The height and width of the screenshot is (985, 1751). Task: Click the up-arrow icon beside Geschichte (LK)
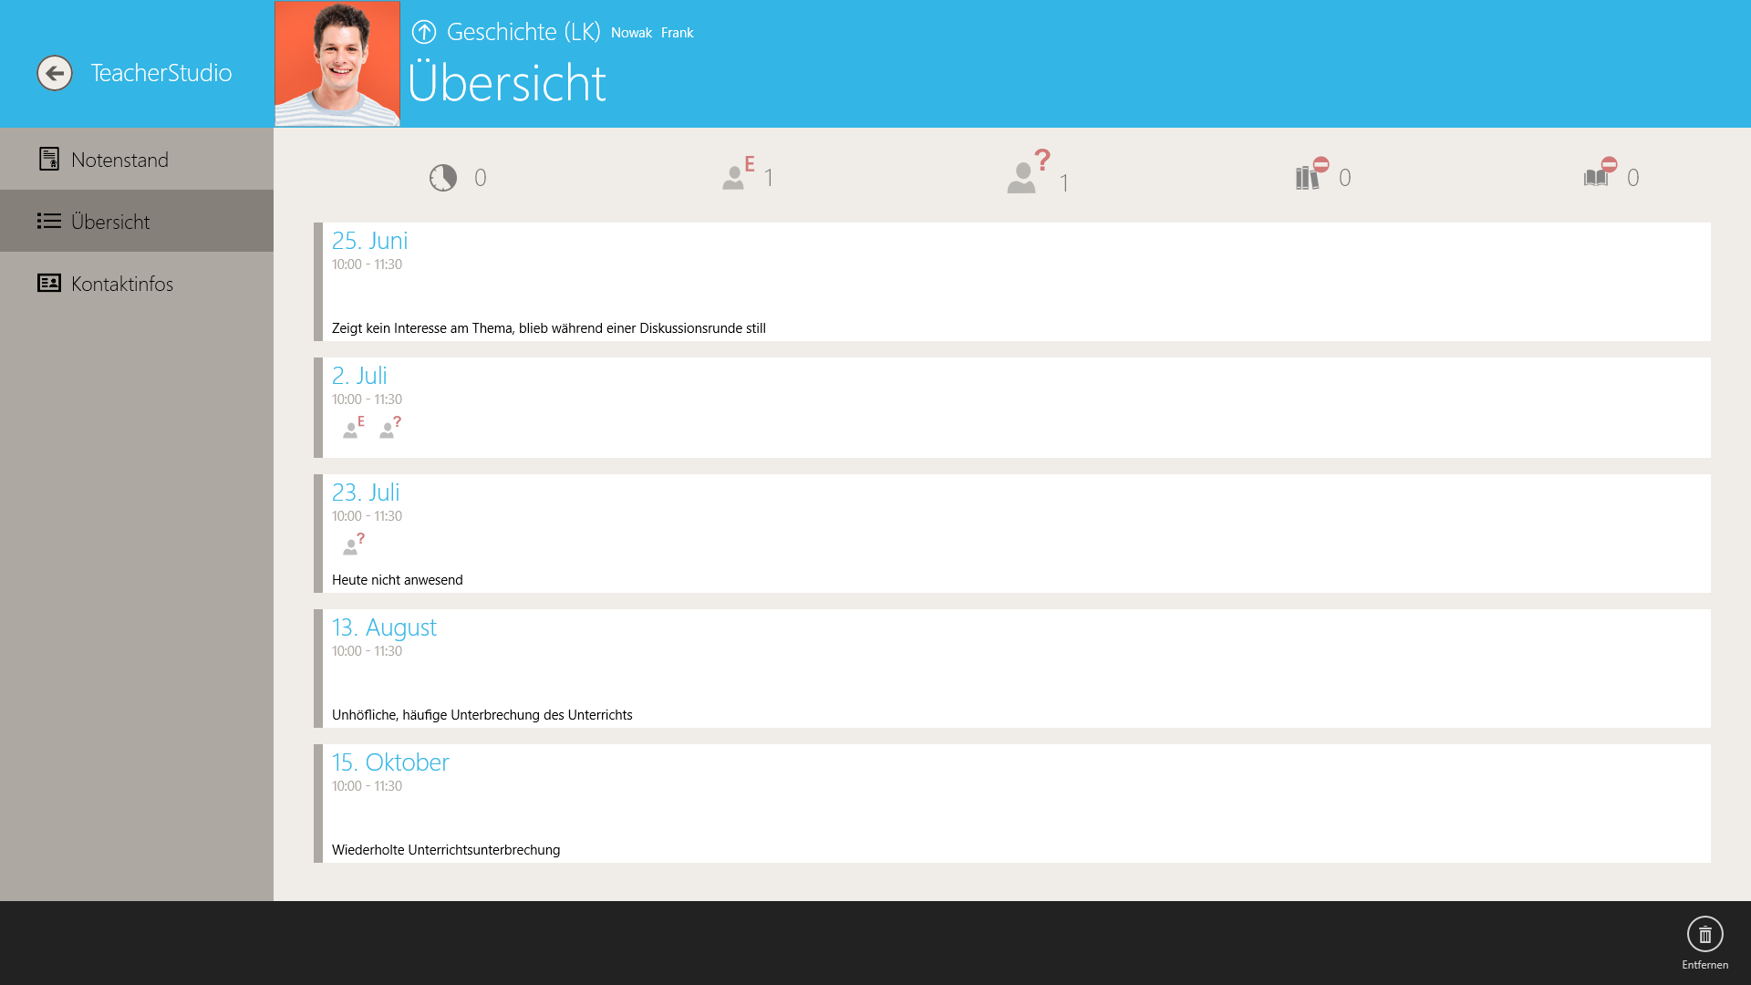pyautogui.click(x=424, y=32)
